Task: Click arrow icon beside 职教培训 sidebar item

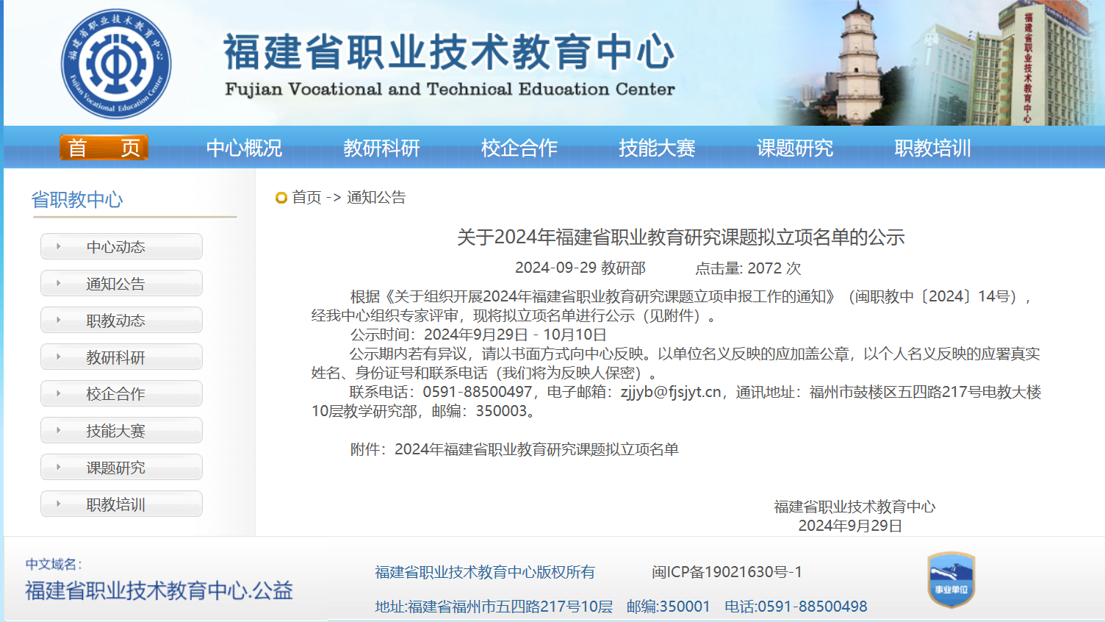Action: (59, 504)
